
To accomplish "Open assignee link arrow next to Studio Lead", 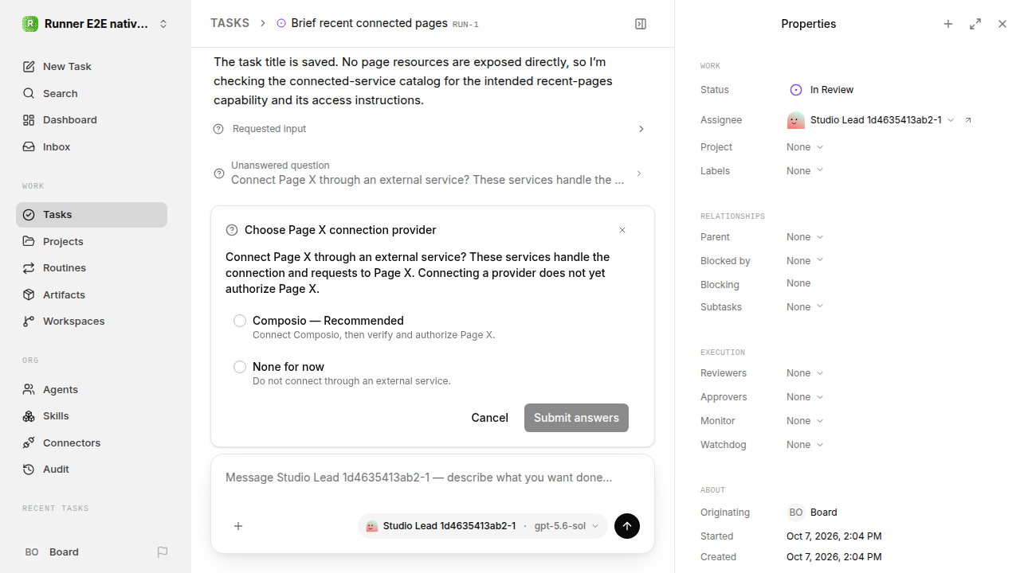I will [968, 120].
